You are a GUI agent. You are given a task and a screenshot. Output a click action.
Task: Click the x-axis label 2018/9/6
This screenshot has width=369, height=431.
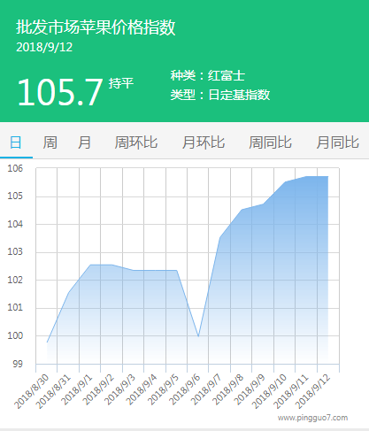click(x=185, y=389)
